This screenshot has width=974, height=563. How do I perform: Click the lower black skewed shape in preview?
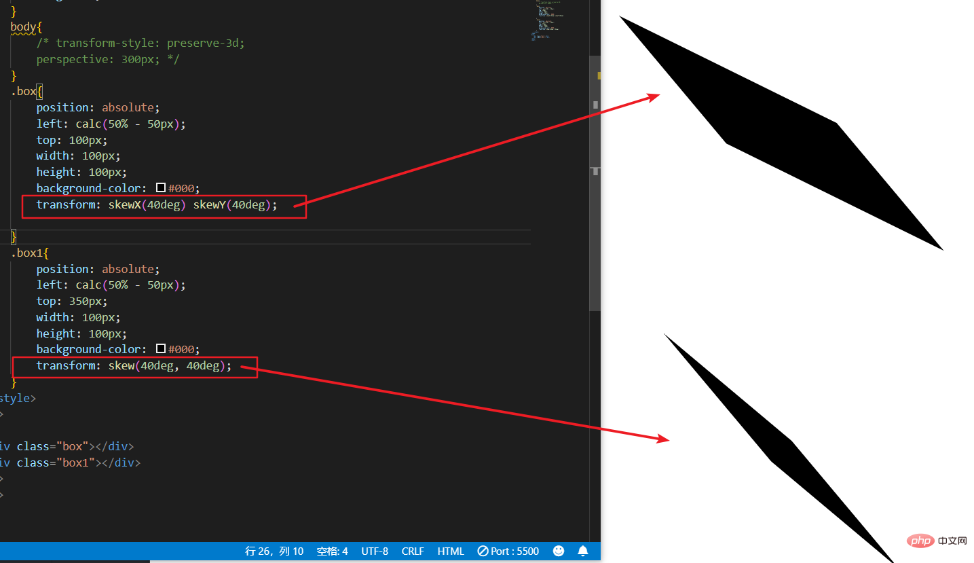[781, 450]
